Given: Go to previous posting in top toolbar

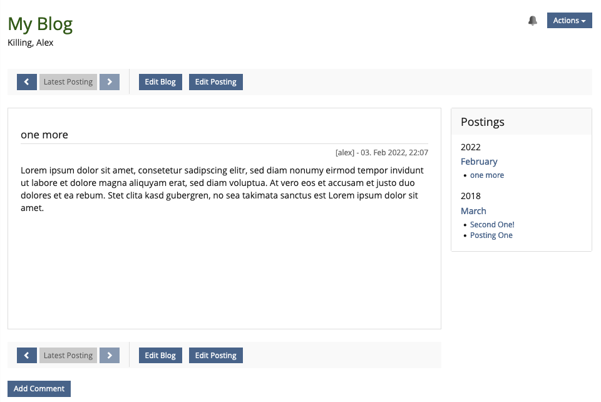Looking at the screenshot, I should (x=27, y=82).
